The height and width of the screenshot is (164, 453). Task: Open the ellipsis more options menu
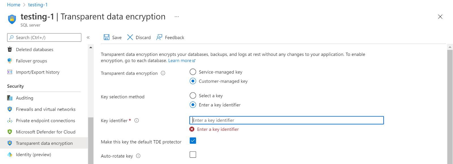coord(177,17)
